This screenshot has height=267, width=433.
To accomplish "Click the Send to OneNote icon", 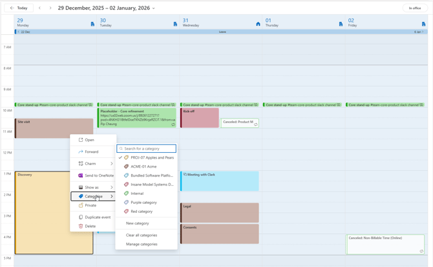I will [x=81, y=175].
